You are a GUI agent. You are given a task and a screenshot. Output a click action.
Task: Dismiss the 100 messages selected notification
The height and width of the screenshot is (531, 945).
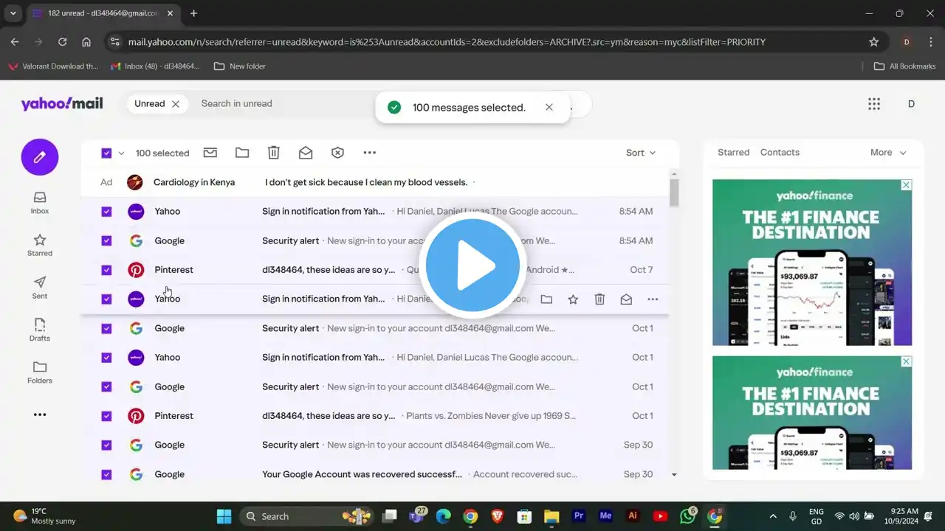tap(549, 108)
